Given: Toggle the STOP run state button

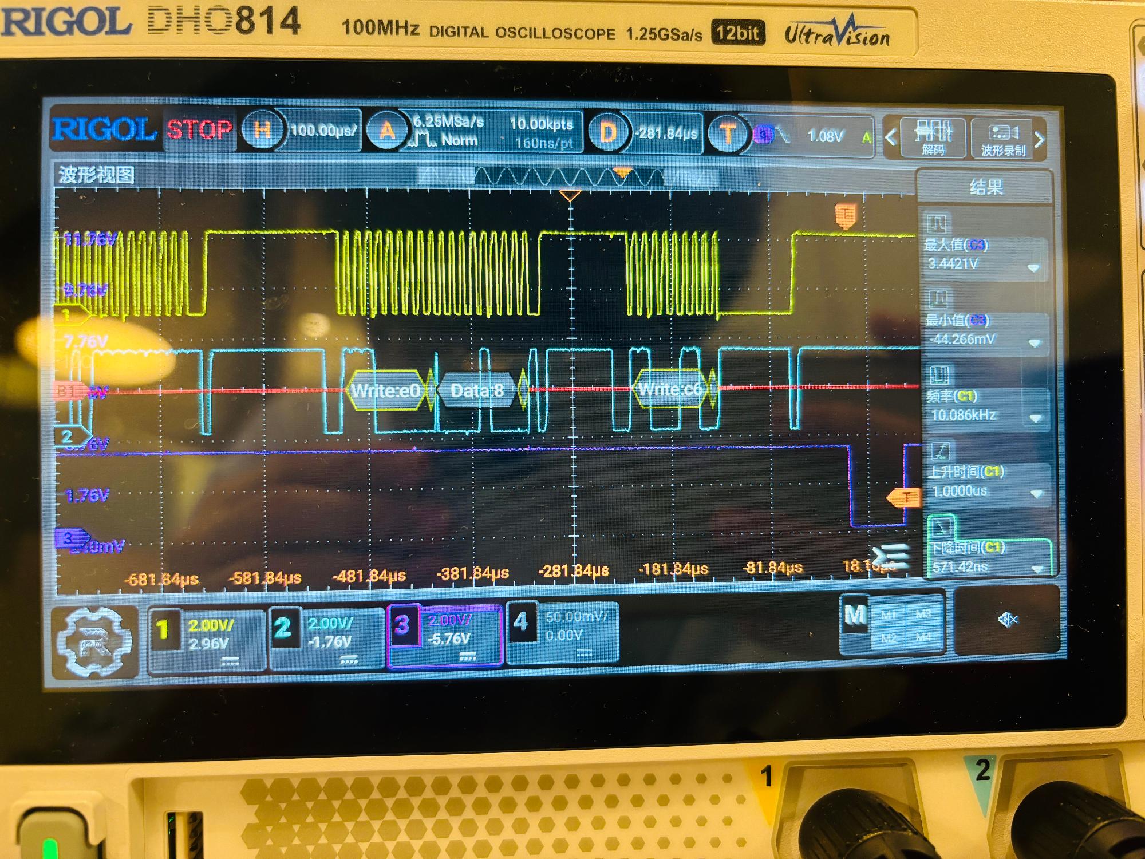Looking at the screenshot, I should [199, 129].
